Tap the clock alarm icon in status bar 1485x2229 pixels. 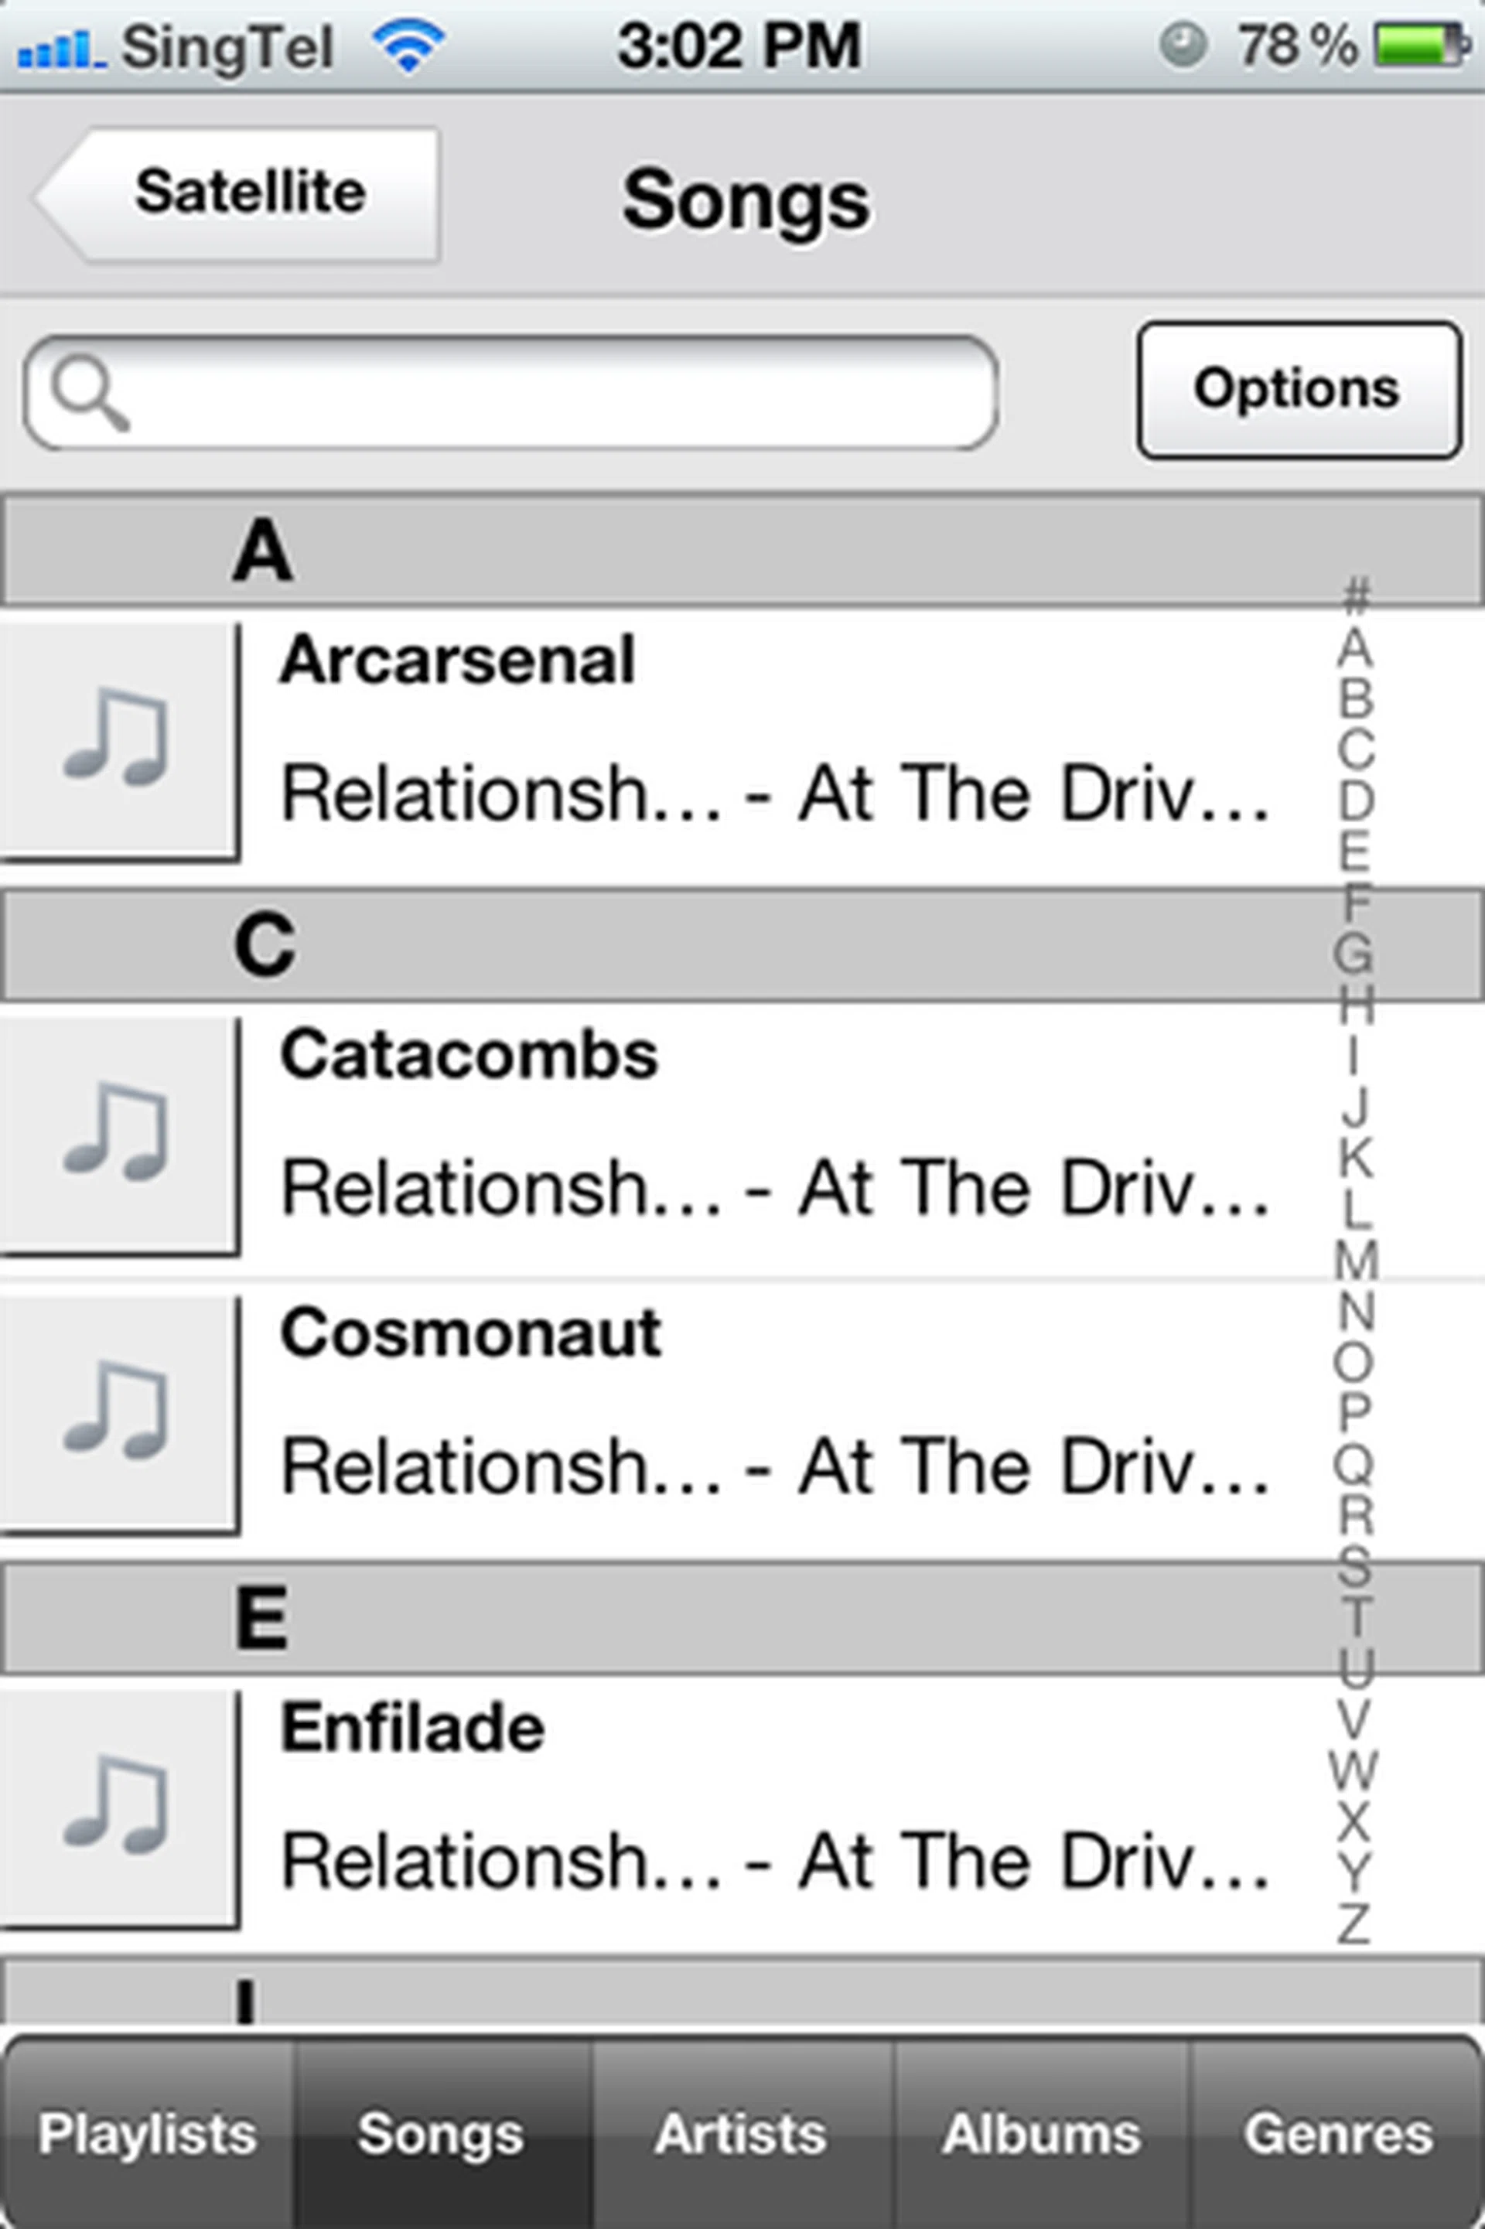coord(1183,46)
